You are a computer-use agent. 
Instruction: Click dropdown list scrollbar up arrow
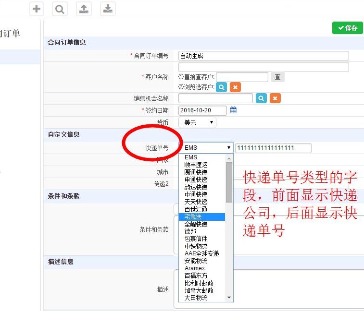[x=229, y=158]
